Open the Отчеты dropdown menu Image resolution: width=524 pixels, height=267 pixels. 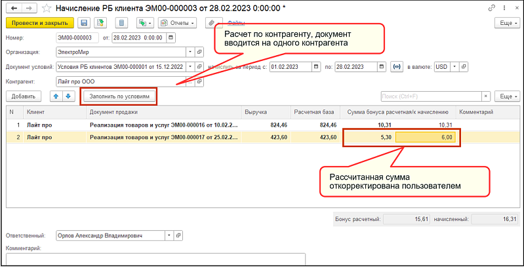[x=177, y=23]
